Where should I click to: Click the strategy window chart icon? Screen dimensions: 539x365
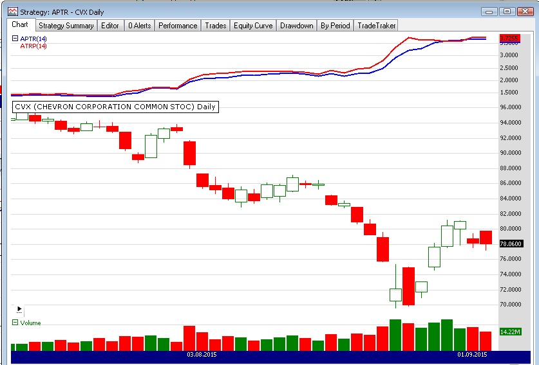(x=12, y=12)
